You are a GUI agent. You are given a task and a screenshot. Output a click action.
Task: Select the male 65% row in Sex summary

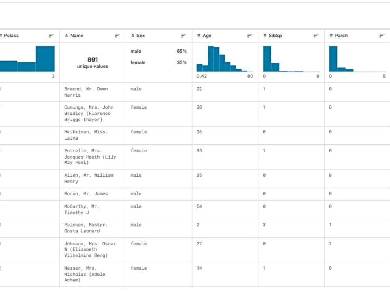[158, 52]
